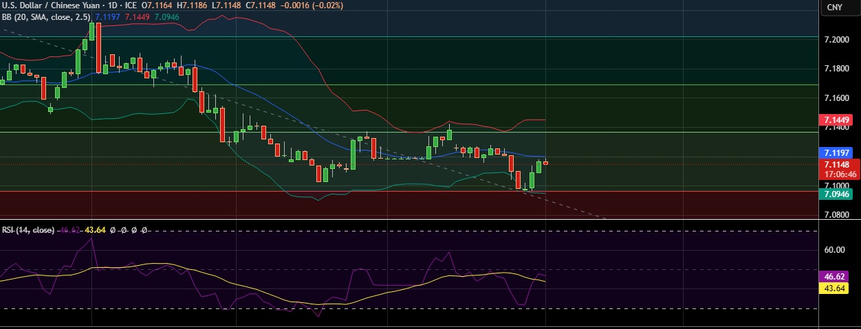
Task: Click the green 7.0946 lower band price label
Action: click(838, 194)
